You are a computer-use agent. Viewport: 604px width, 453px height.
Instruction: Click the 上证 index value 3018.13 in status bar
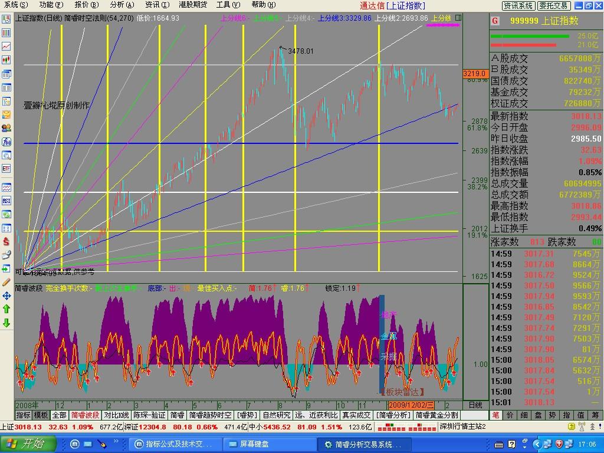pyautogui.click(x=28, y=427)
